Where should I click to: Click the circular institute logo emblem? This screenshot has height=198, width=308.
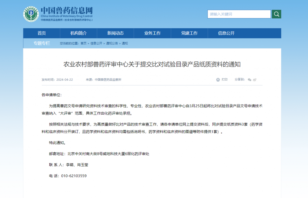(31, 14)
